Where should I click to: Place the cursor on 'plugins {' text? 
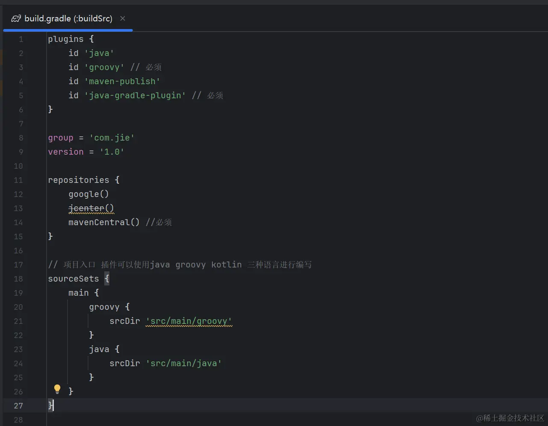[71, 39]
